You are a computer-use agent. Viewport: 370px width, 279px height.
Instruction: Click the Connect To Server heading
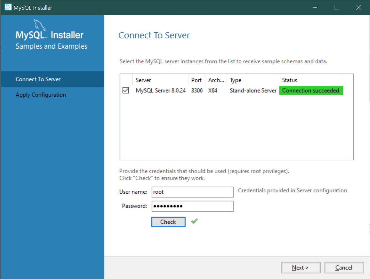154,35
